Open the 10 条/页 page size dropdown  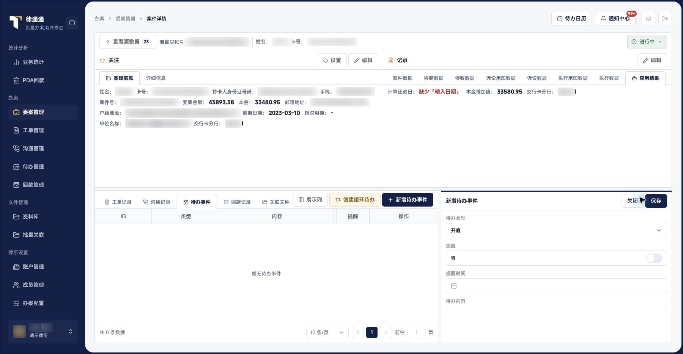coord(327,332)
